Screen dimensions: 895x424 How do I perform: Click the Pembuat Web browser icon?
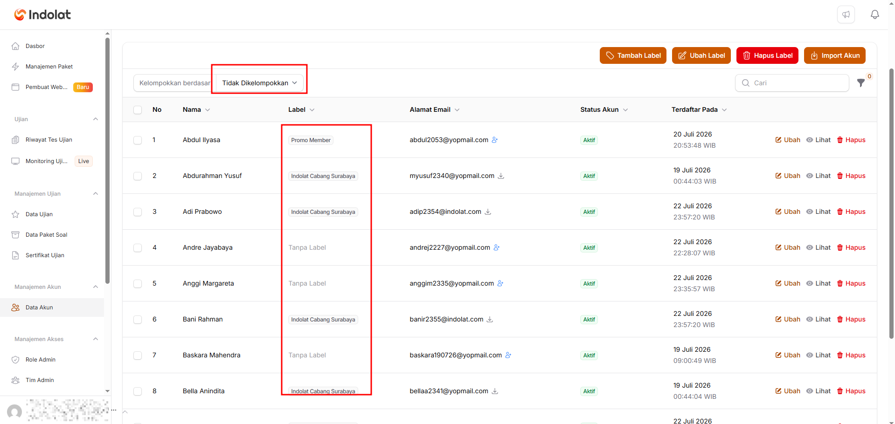[x=15, y=87]
